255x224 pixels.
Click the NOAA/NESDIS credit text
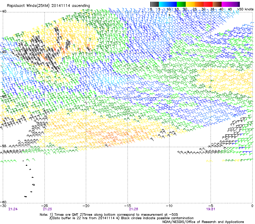point(203,222)
